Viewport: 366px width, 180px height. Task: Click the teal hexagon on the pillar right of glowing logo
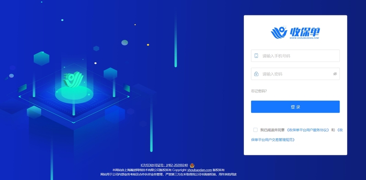click(110, 73)
